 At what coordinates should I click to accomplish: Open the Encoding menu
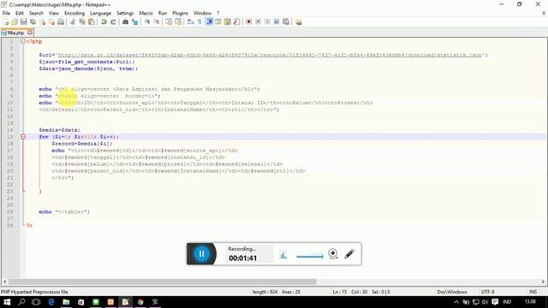point(74,14)
